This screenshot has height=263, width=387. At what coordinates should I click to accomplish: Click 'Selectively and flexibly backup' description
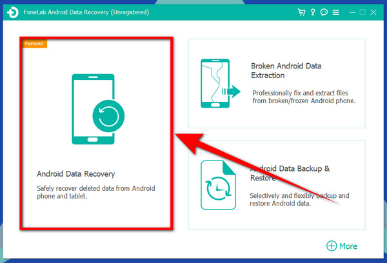299,200
